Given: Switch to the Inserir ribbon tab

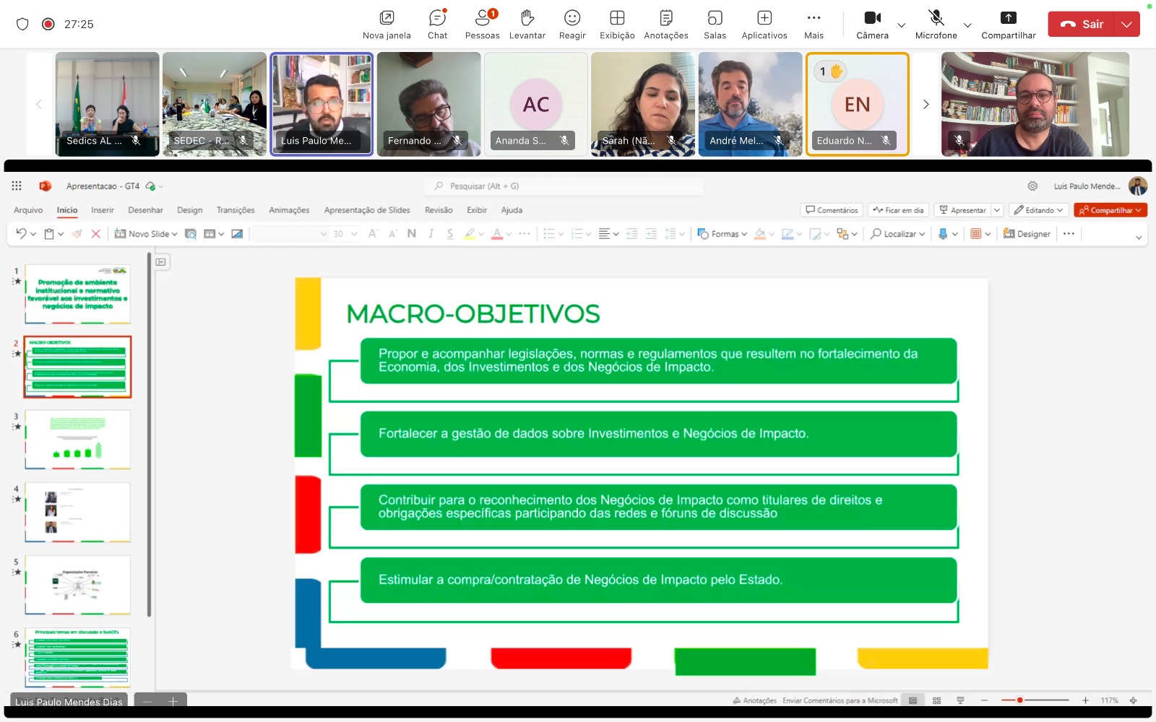Looking at the screenshot, I should [x=103, y=210].
